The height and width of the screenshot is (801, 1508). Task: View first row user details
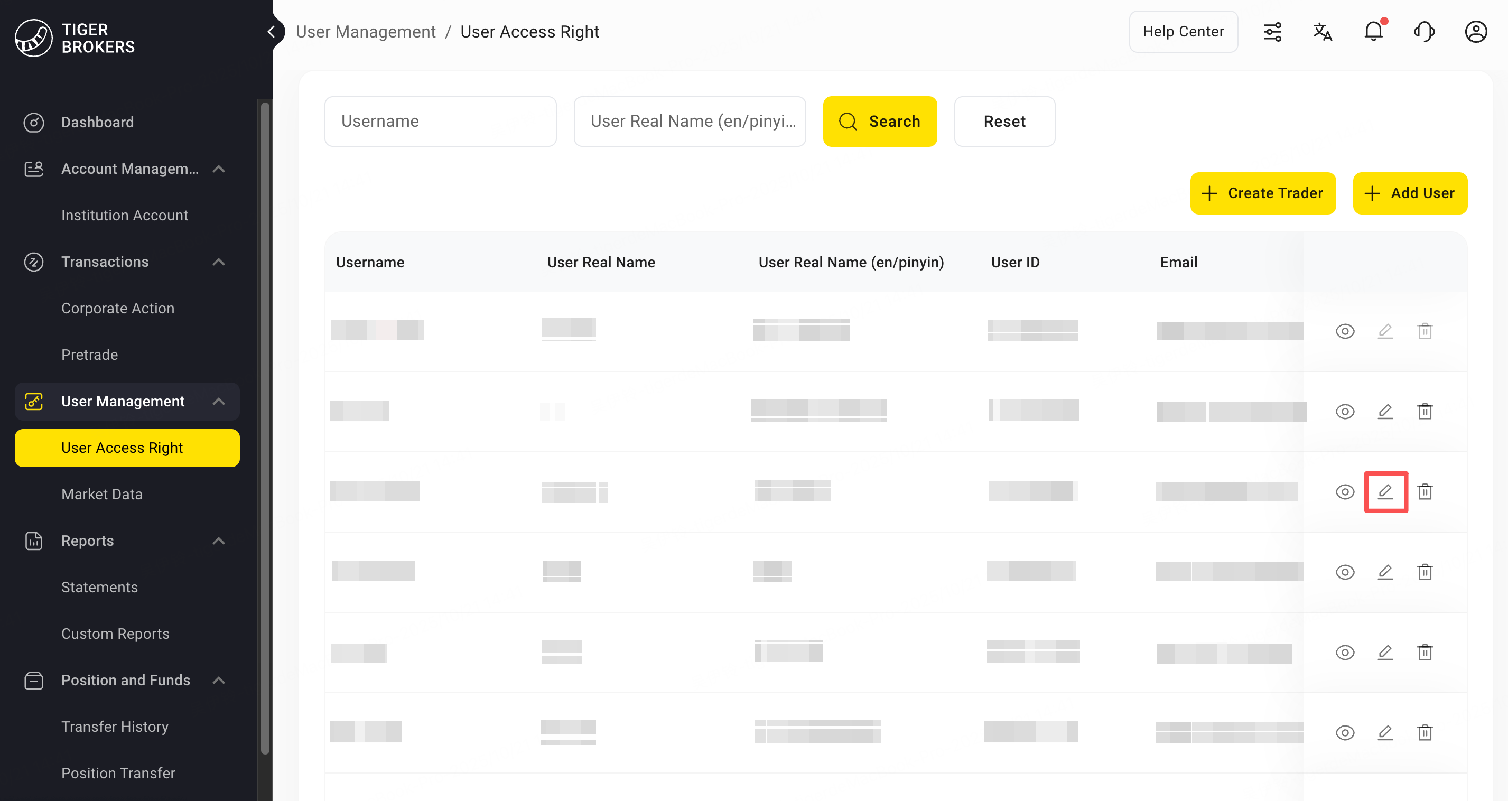(x=1345, y=331)
